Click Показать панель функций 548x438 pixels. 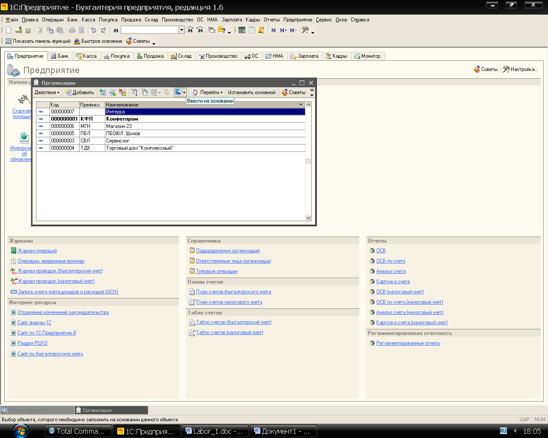tap(38, 41)
